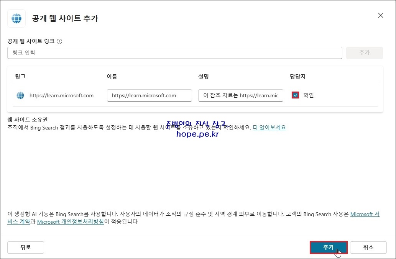The image size is (396, 259).
Task: Click the globe icon beside the dialog title
Action: click(x=16, y=18)
